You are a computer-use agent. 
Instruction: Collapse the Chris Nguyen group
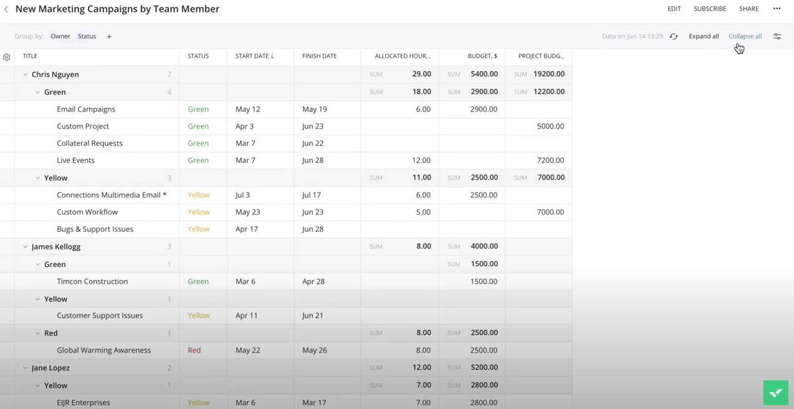point(26,74)
